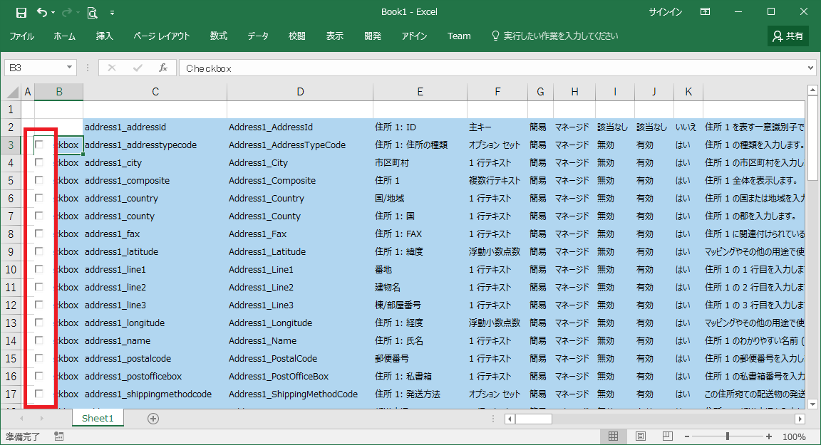Viewport: 821px width, 445px height.
Task: Switch to the 校閲 ribbon tab
Action: coord(297,36)
